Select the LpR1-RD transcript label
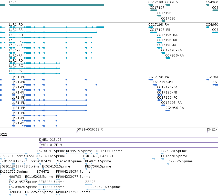This screenshot has height=196, width=218. click(16, 61)
